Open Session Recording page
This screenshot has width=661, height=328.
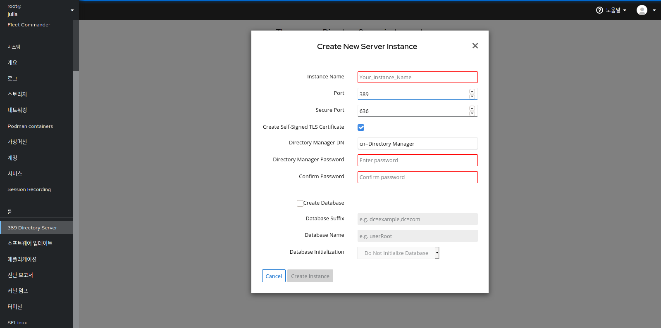coord(36,189)
